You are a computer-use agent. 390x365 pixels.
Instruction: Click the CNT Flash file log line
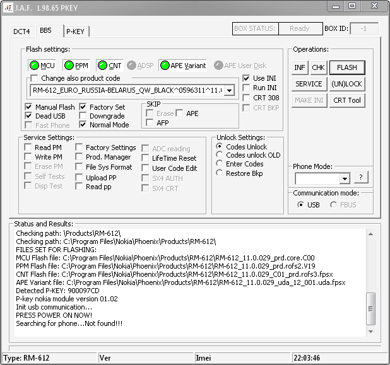[x=174, y=274]
